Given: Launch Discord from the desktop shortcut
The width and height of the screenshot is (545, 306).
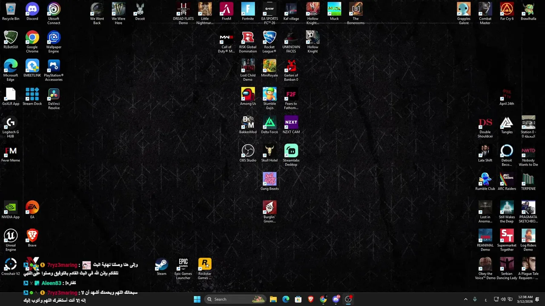Looking at the screenshot, I should click(x=32, y=11).
